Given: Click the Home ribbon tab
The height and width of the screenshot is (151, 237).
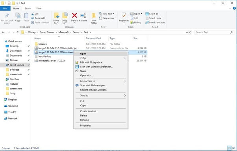Looking at the screenshot, I should (16, 8).
